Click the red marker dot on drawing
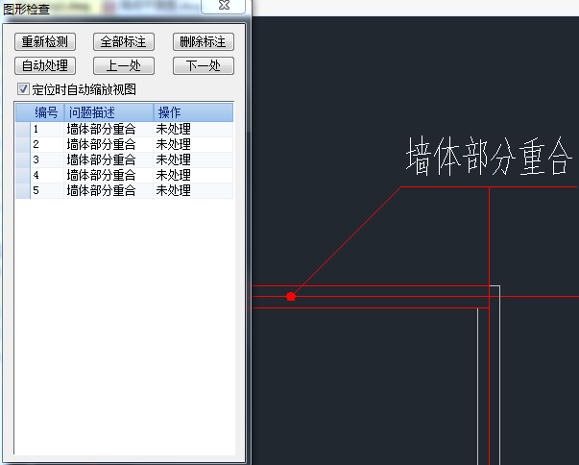579x465 pixels. tap(291, 297)
